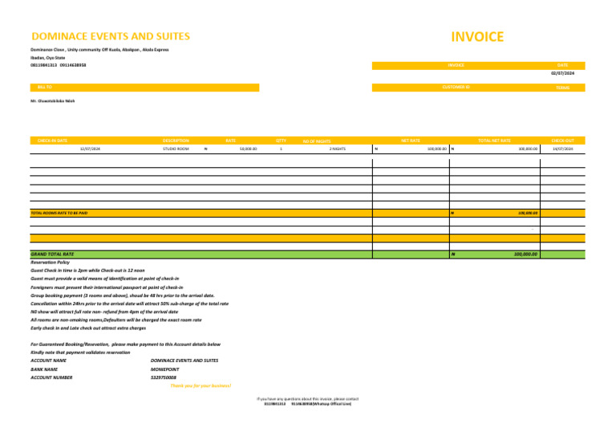Select the Thank you for your business text
616x436 pixels.
[x=201, y=385]
